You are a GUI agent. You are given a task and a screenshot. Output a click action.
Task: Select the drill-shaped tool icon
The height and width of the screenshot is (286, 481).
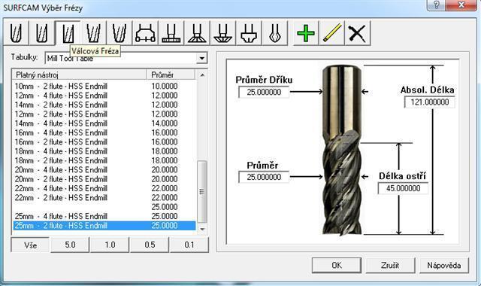tap(274, 33)
